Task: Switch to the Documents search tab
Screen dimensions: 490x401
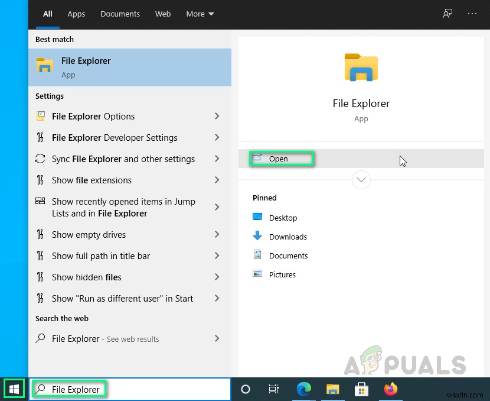Action: (x=120, y=14)
